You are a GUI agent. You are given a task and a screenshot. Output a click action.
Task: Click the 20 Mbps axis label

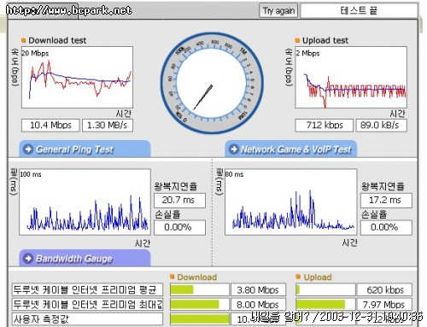tap(35, 53)
